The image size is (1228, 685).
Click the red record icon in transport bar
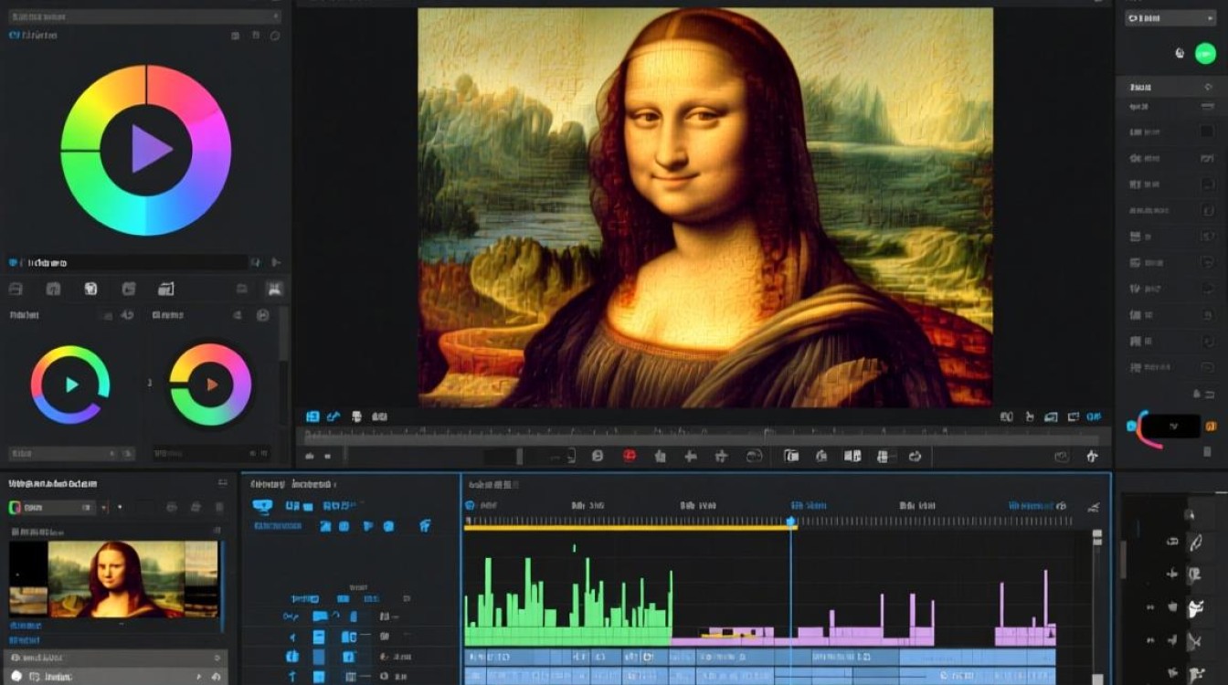pos(630,455)
